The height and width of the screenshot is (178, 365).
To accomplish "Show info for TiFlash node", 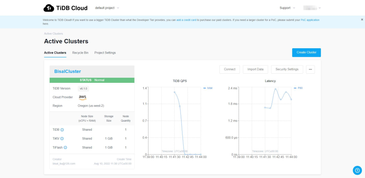I will (66, 148).
